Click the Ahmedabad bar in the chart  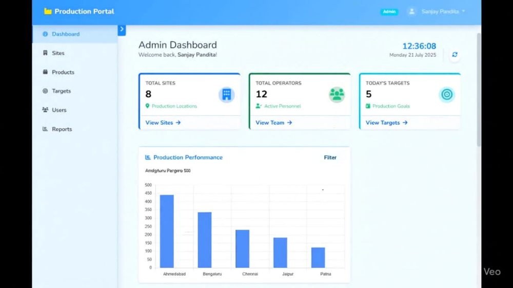point(167,231)
